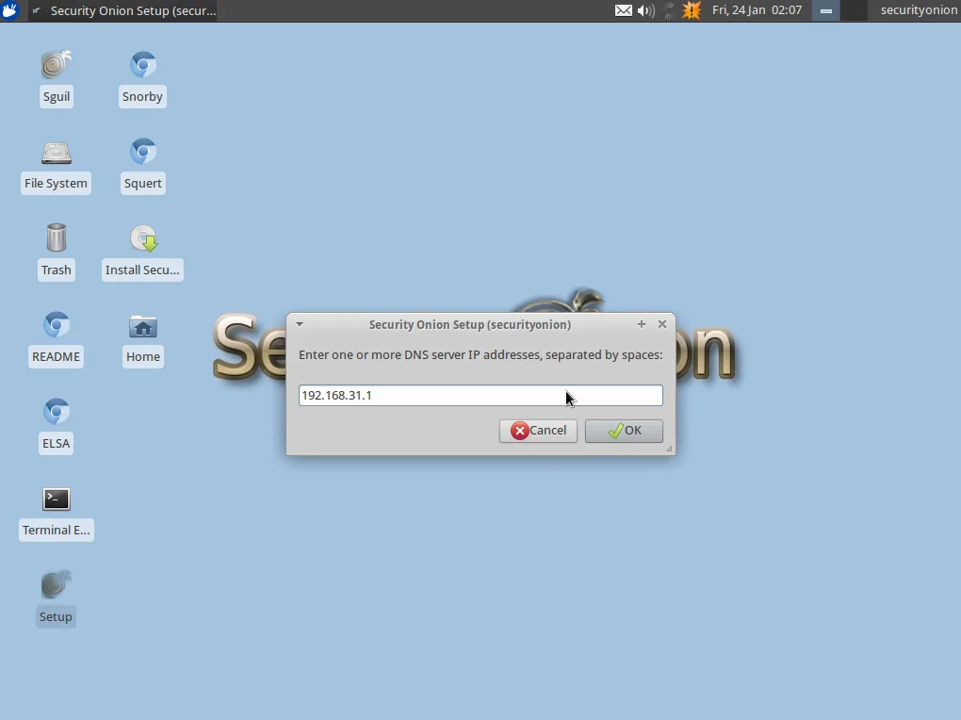Switch to the second dark workspace
This screenshot has width=961, height=720.
click(x=854, y=10)
